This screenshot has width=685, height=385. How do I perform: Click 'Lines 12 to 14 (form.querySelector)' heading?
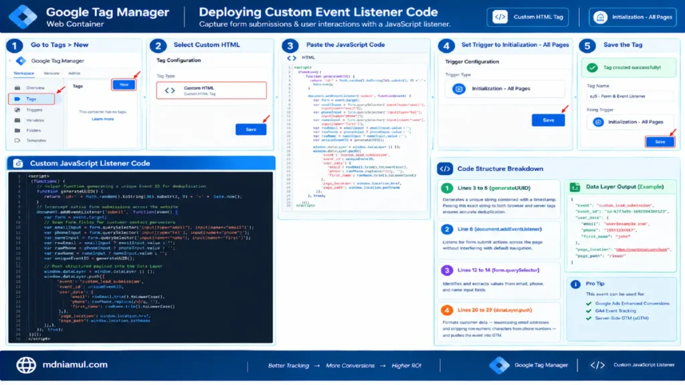498,270
